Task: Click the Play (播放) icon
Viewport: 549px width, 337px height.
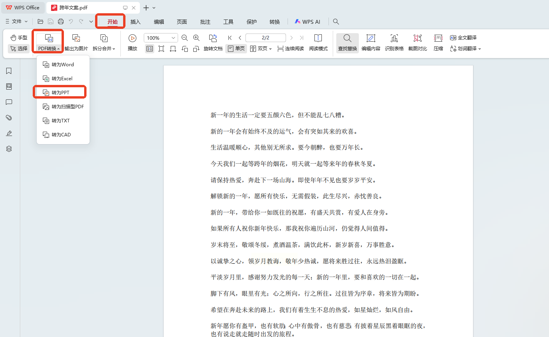Action: [x=132, y=38]
